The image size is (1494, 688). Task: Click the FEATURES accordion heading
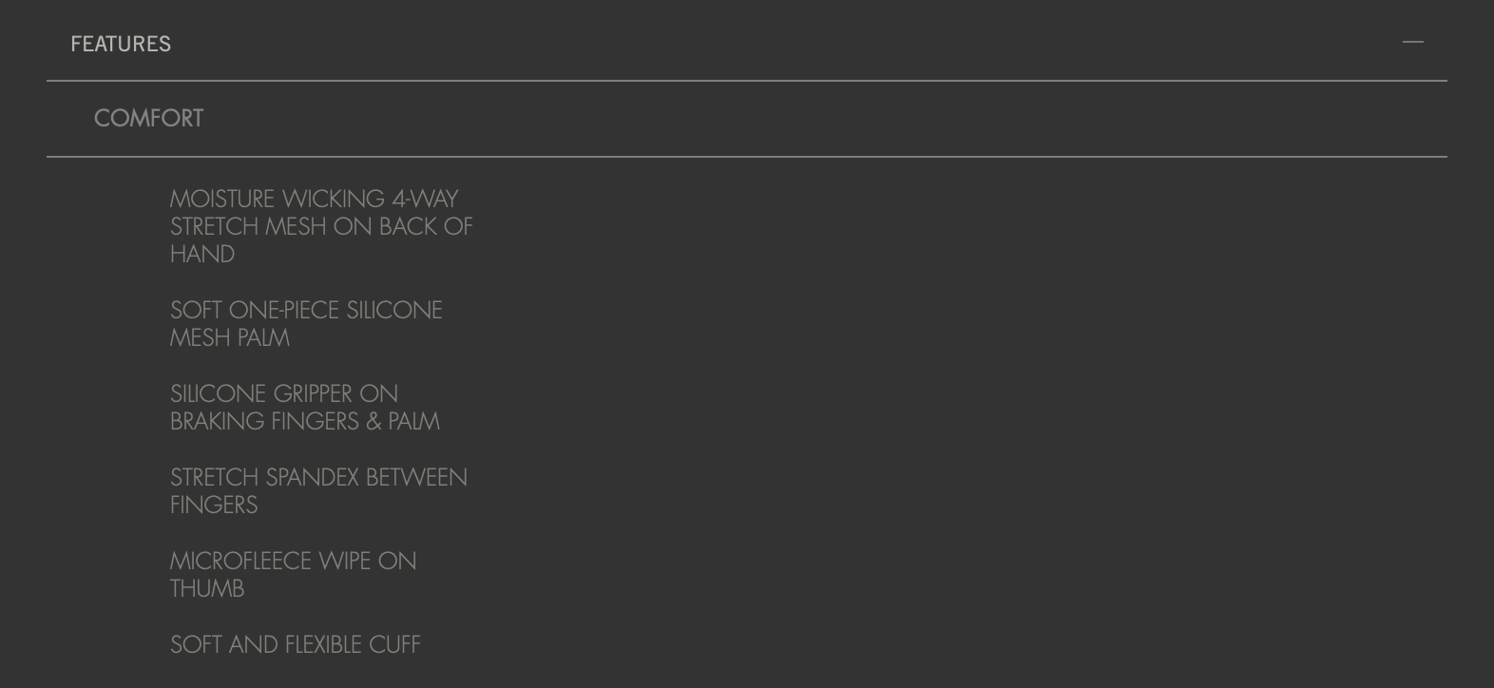[121, 44]
